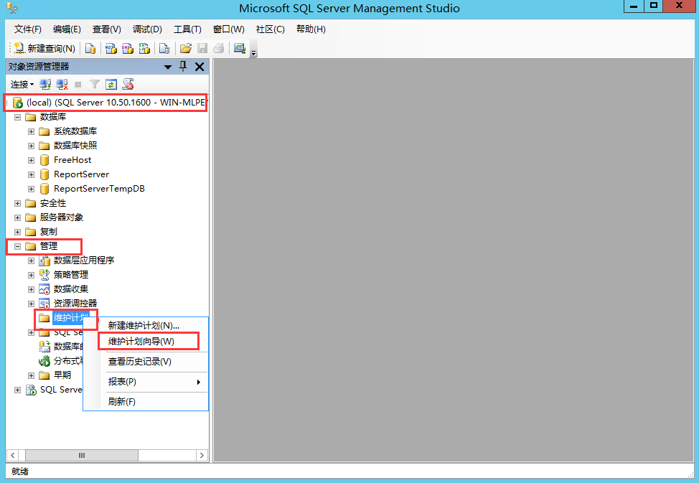Select the FreeHost database
Screen dimensions: 699x483
(72, 159)
